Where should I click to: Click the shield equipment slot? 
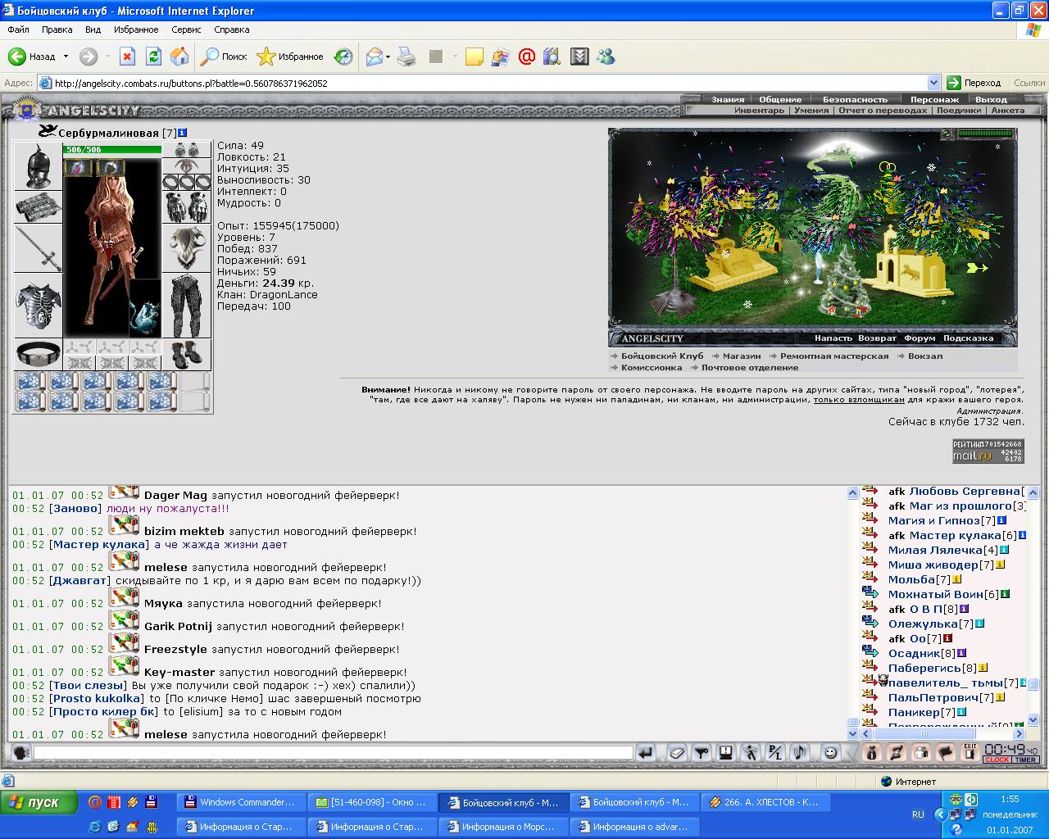point(187,248)
